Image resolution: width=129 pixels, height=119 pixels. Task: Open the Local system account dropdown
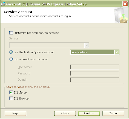coord(117,52)
